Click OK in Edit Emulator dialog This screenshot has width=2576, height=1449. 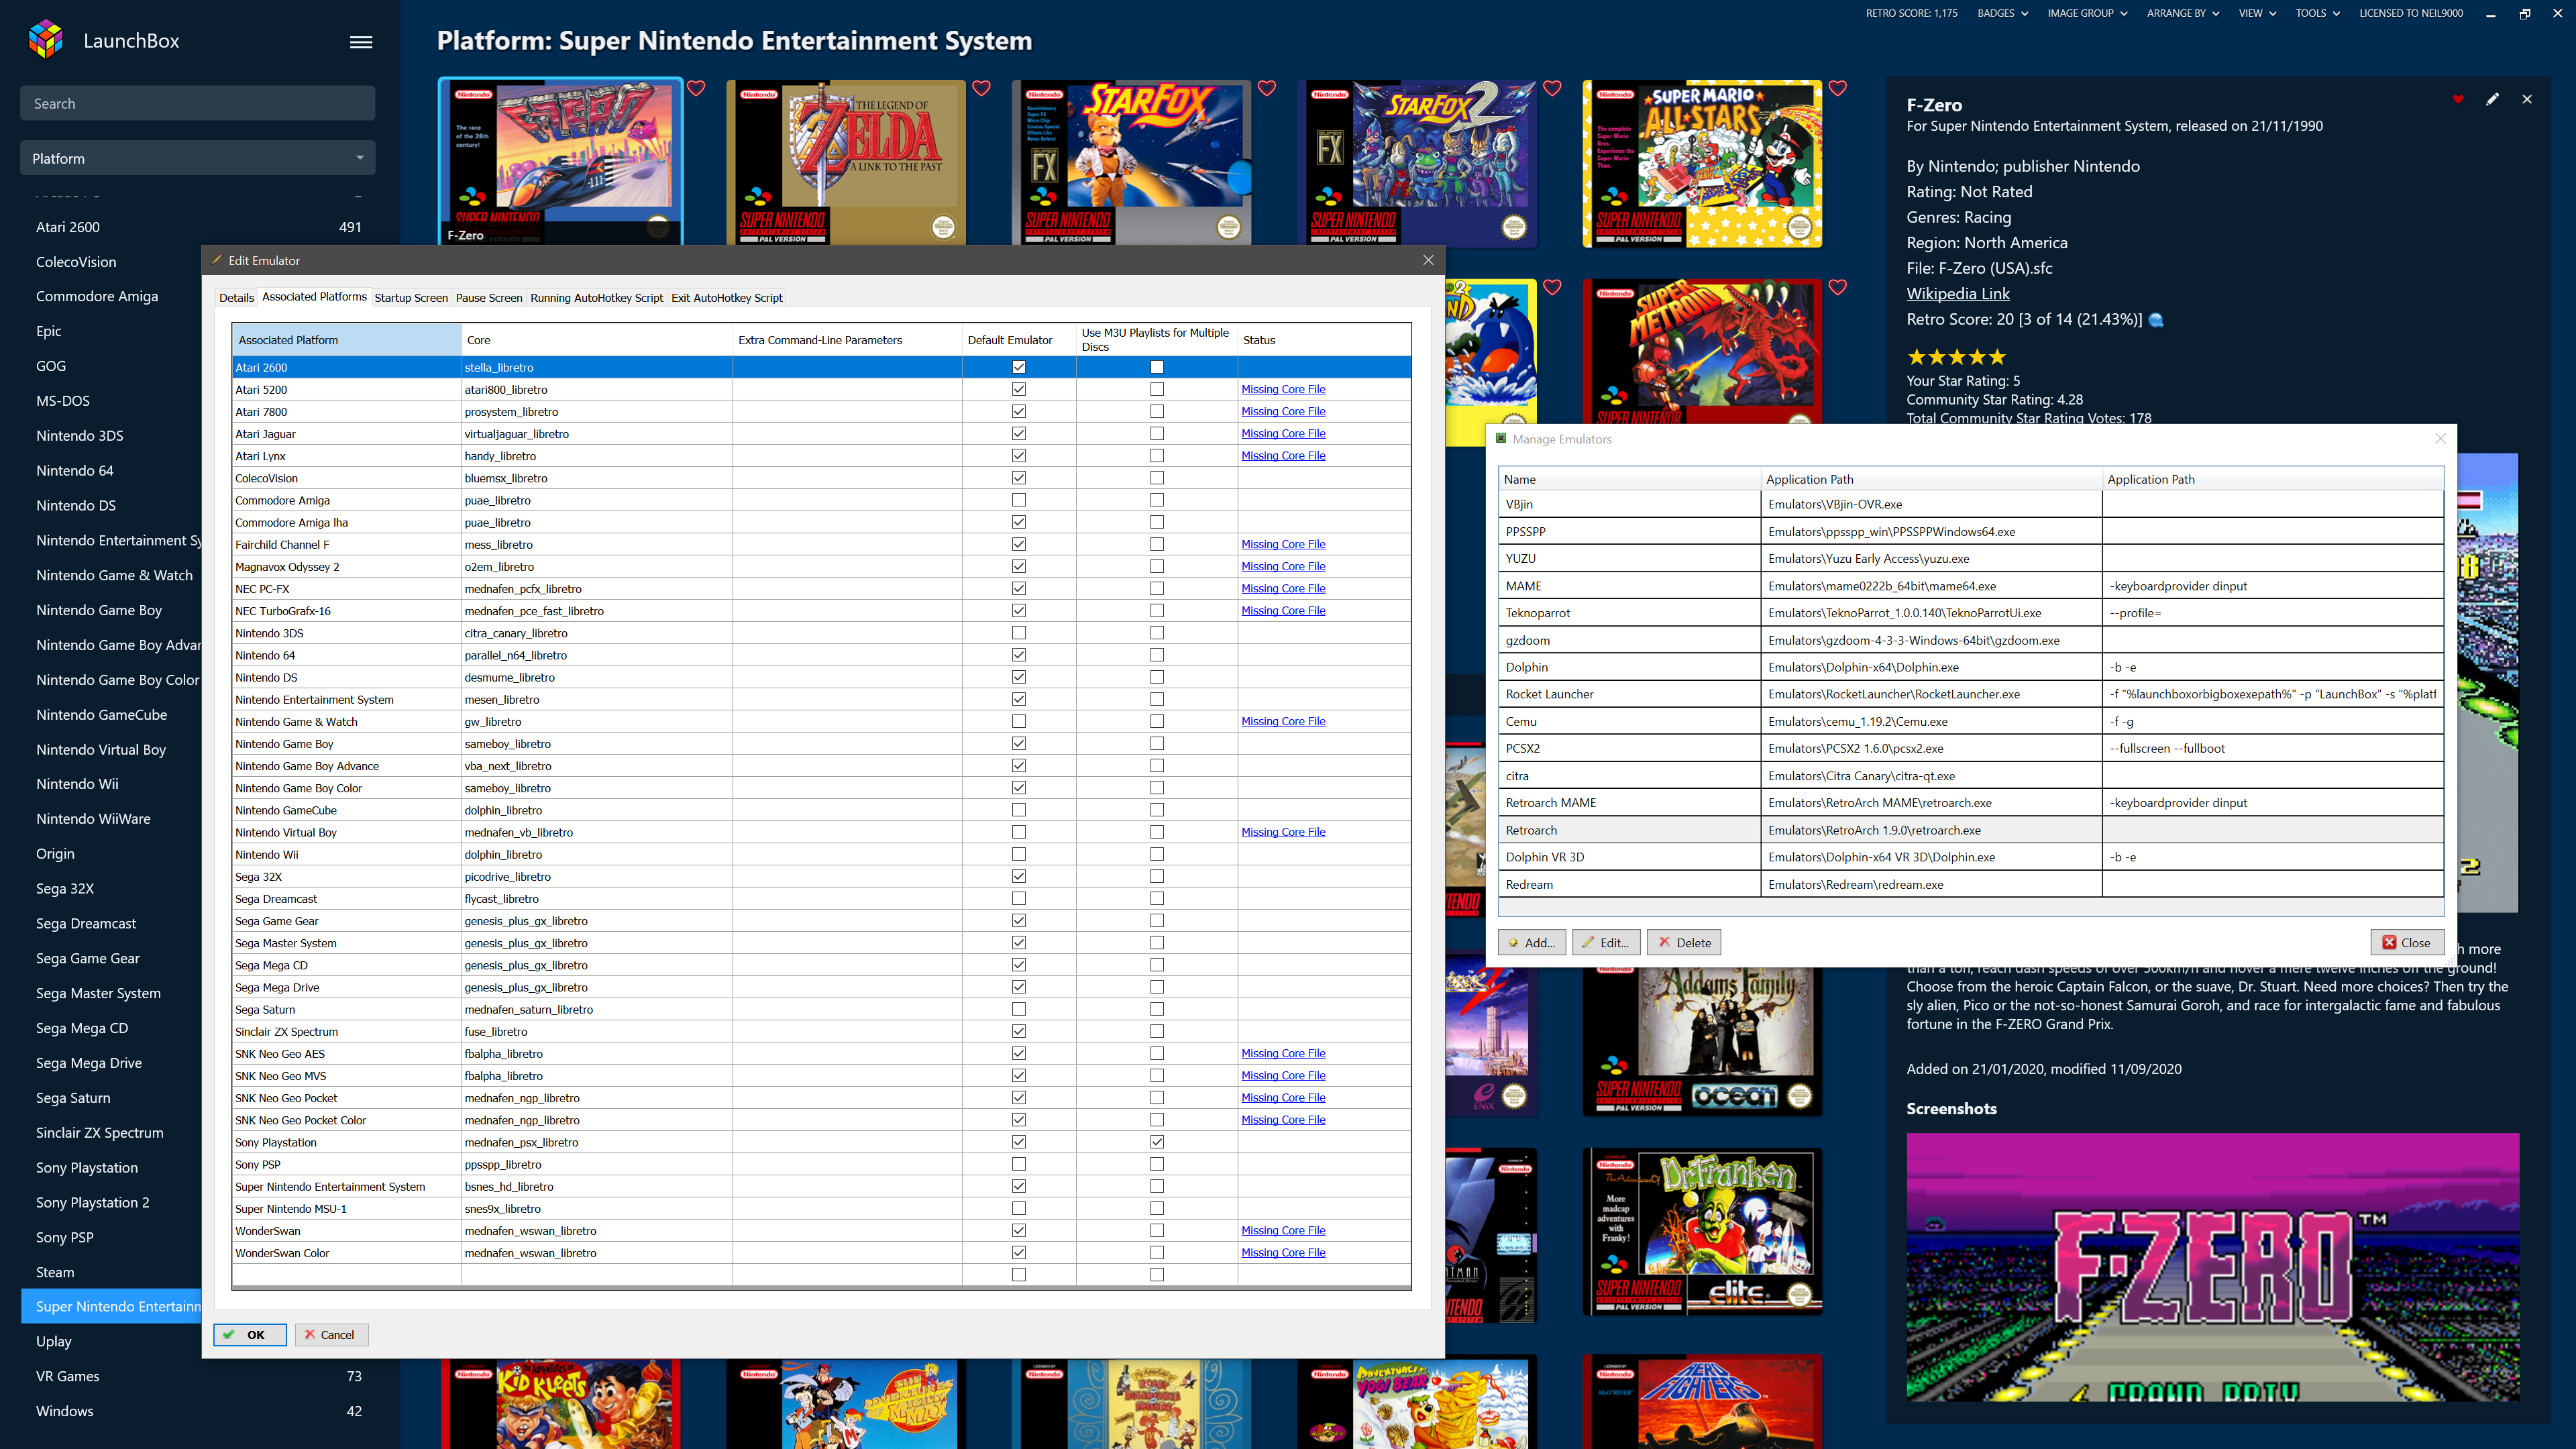(250, 1334)
